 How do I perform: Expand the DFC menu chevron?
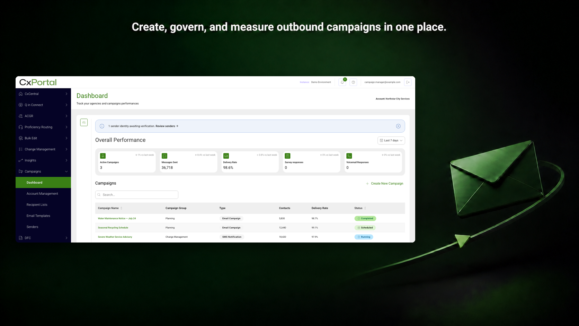66,238
